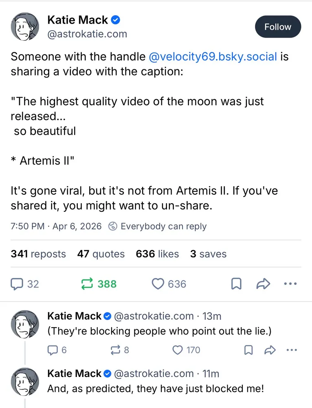View the 636 likes list
Viewport: 312px width, 408px height.
click(x=157, y=254)
